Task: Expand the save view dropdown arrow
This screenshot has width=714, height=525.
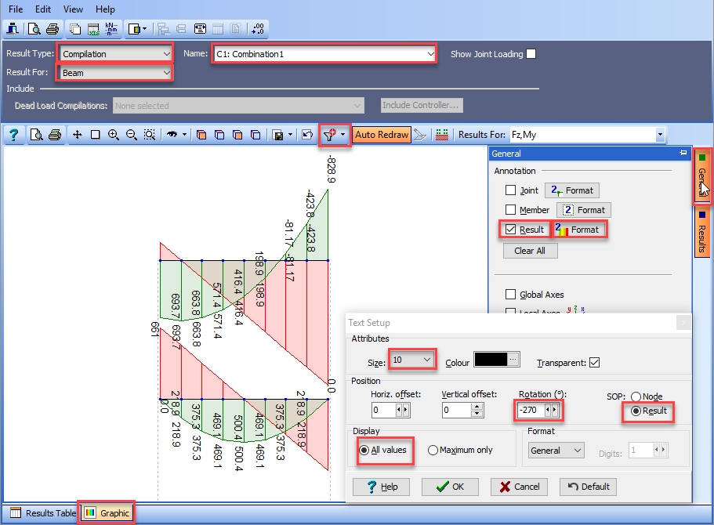Action: (290, 135)
